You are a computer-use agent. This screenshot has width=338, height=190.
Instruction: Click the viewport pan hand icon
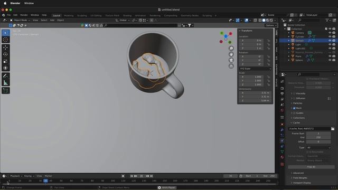point(231,54)
